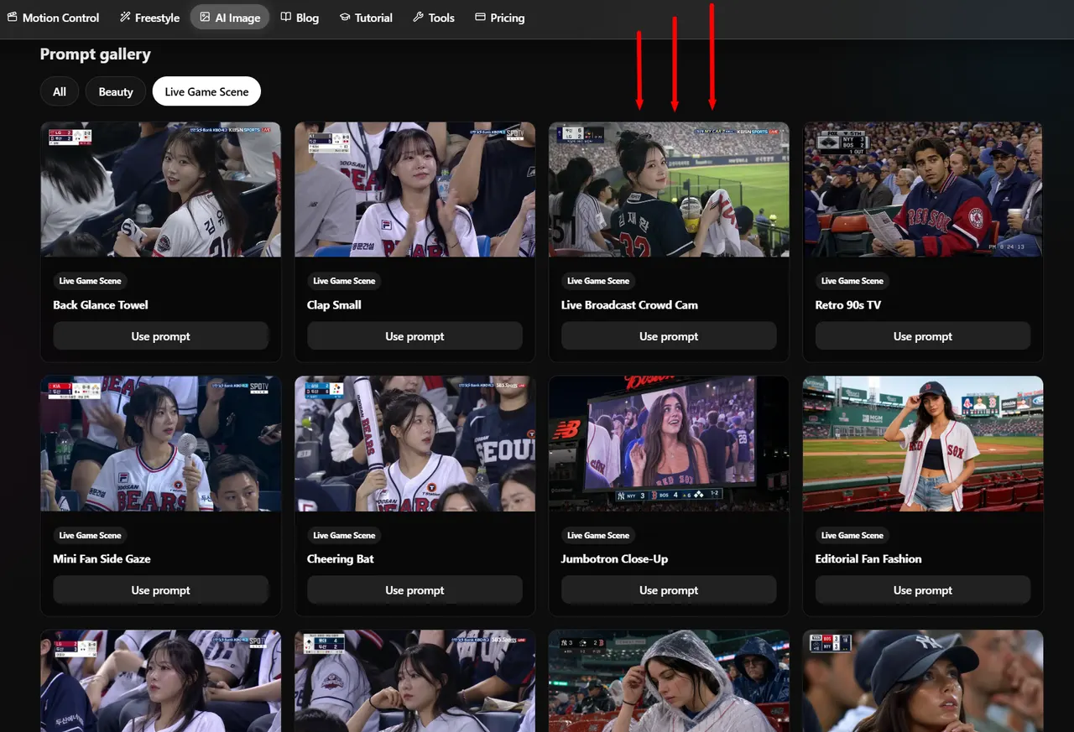Click the Live Game Scene tag on Editorial Fan Fashion
This screenshot has width=1074, height=732.
pos(852,535)
